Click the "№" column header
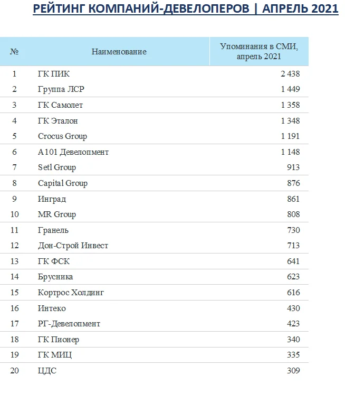The height and width of the screenshot is (394, 345). point(15,52)
